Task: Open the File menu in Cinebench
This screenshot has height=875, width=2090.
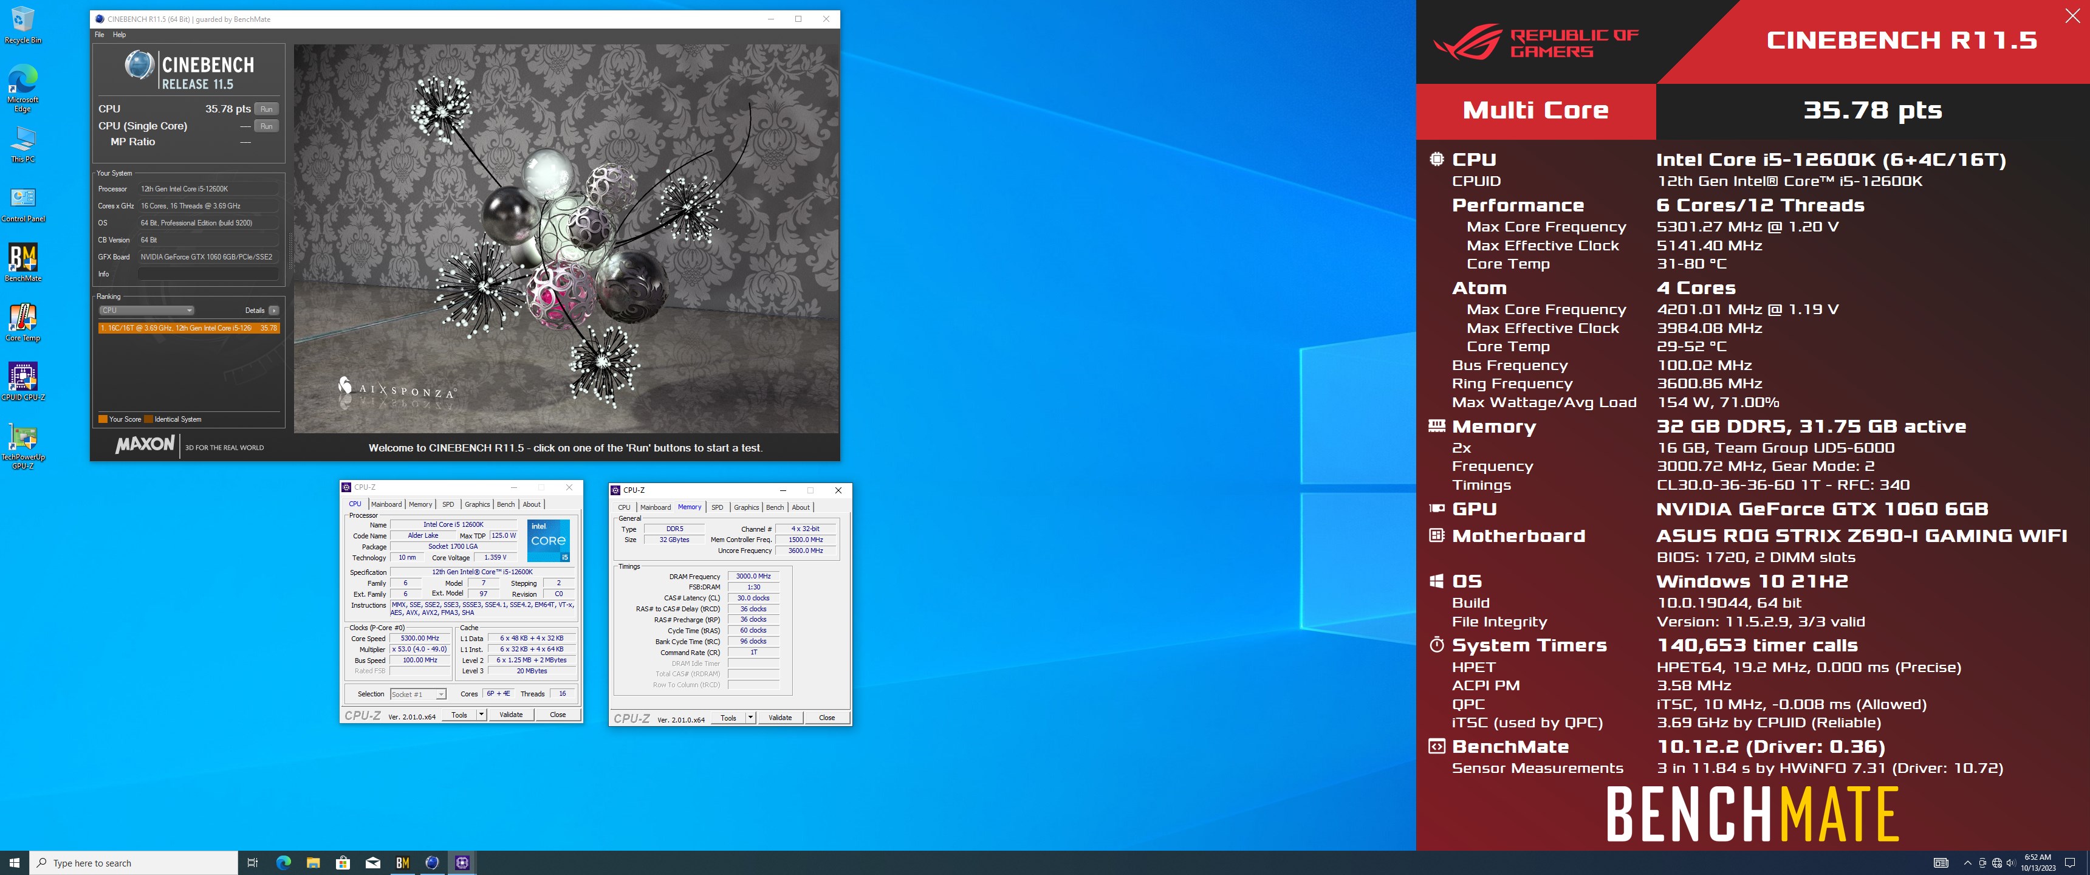Action: point(100,35)
